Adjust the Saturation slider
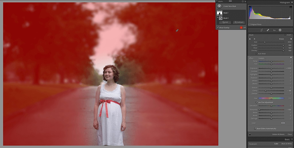This screenshot has width=294, height=148. tap(271, 106)
